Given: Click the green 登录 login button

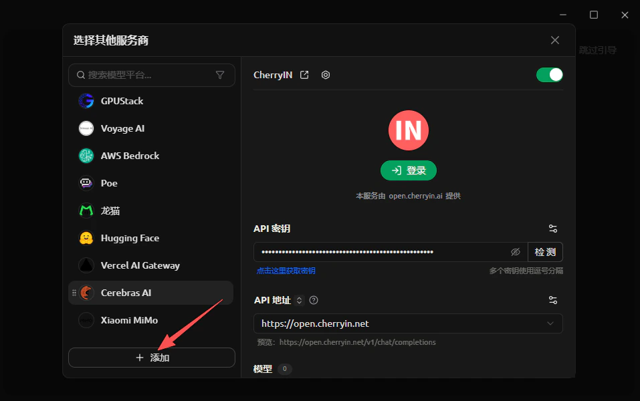Looking at the screenshot, I should point(409,170).
